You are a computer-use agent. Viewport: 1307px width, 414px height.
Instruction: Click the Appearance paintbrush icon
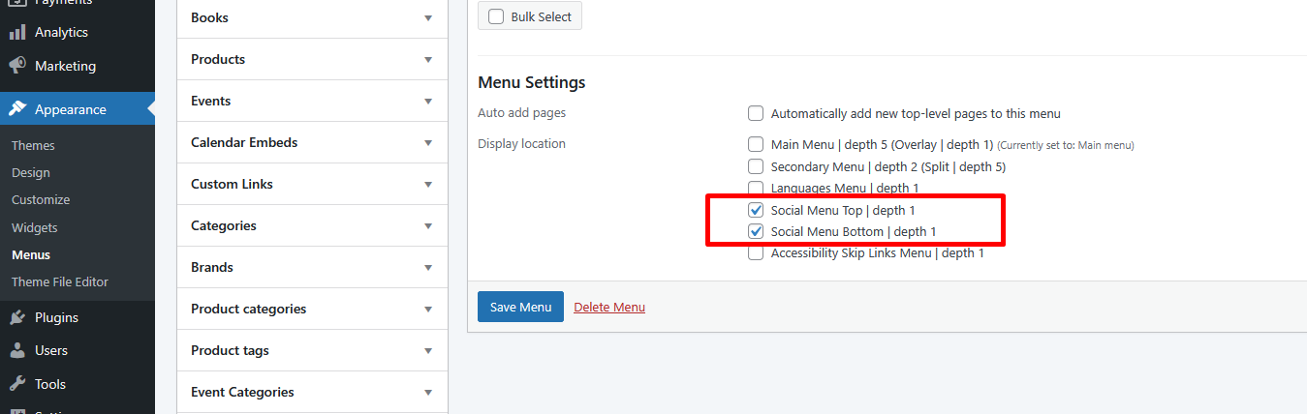pos(17,109)
